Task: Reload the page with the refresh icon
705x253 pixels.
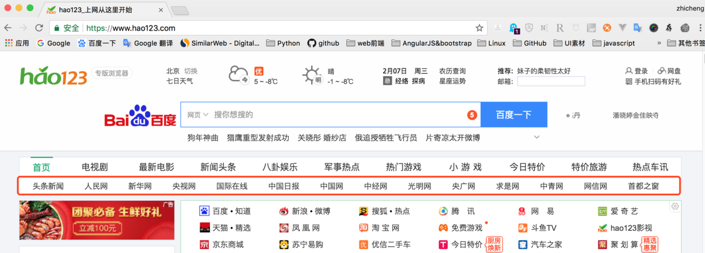Action: pos(39,28)
